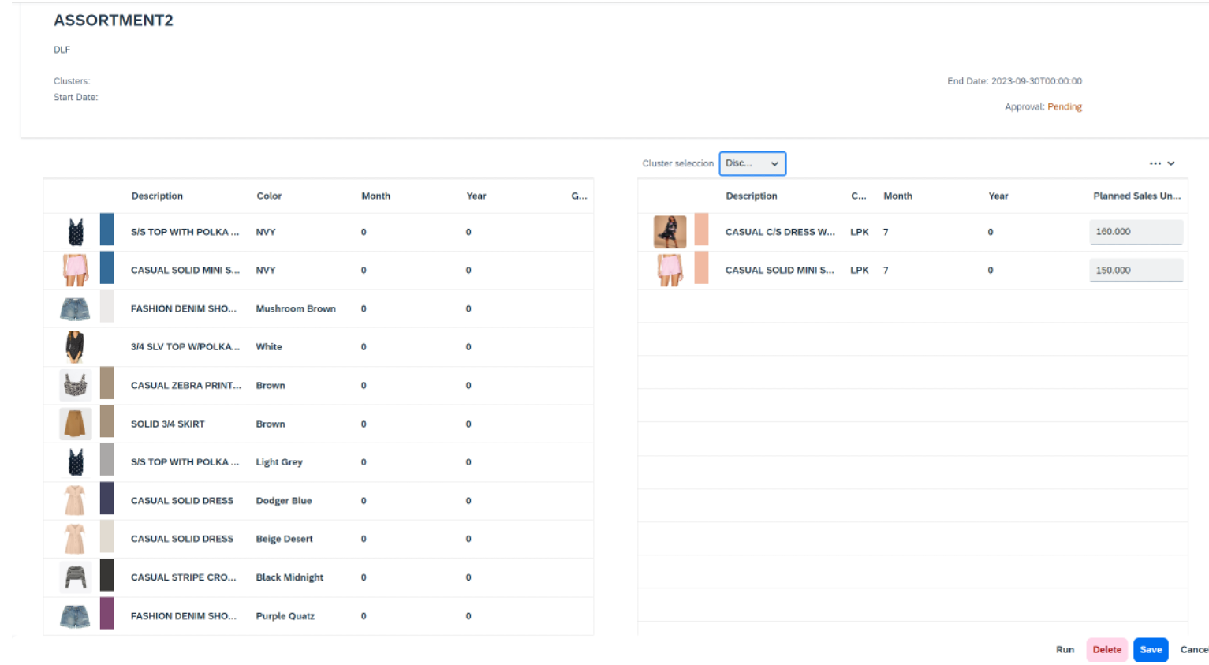Click the Delete button
Screen dimensions: 1209x665
[x=1106, y=649]
